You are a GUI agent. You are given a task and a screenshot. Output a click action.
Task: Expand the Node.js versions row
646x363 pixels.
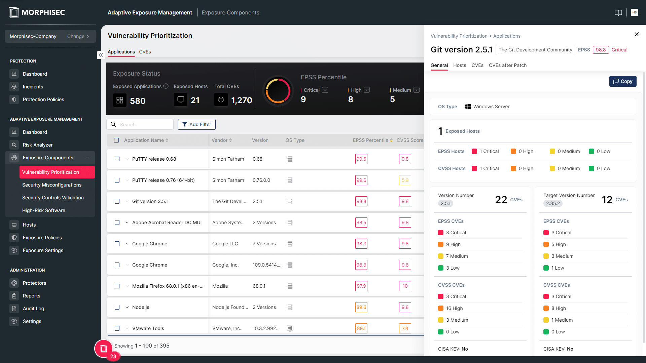[127, 307]
